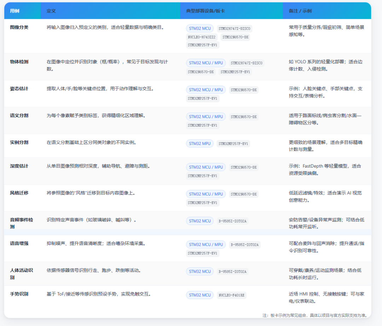Select the 图像分类 row title
The image size is (382, 326).
19,27
